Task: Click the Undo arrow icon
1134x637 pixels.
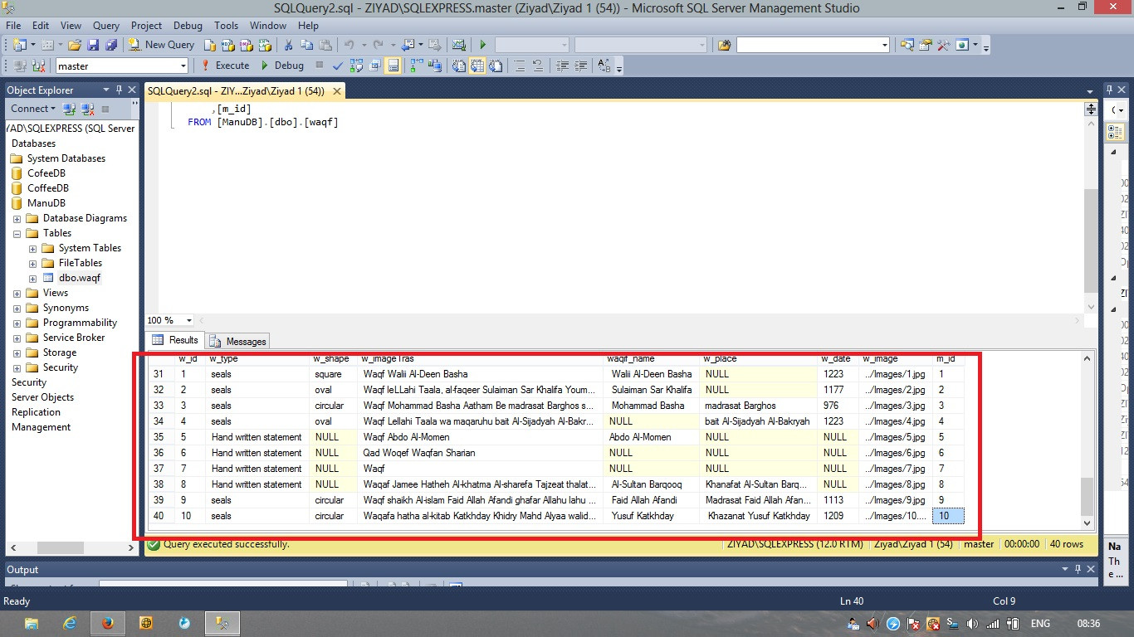Action: (349, 45)
